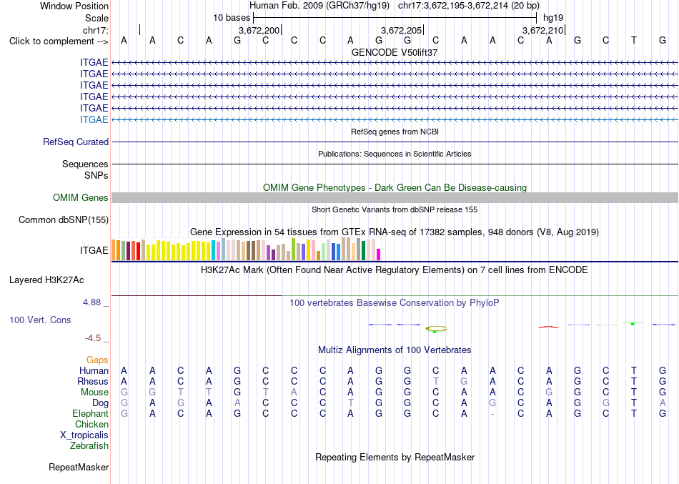Click the Common dbSNP(155) track label
The image size is (679, 484).
coord(64,220)
